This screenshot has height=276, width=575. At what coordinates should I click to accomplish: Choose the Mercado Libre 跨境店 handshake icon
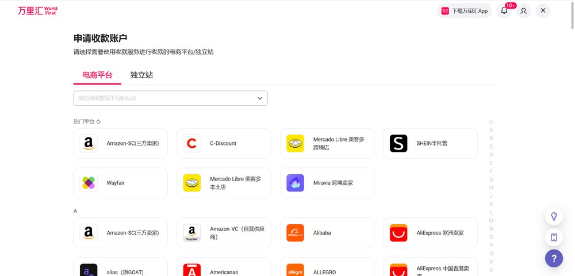click(x=295, y=143)
